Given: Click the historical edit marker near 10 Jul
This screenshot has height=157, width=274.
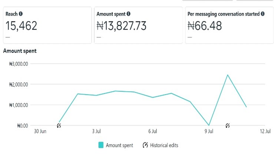Looking at the screenshot, I should tap(228, 126).
